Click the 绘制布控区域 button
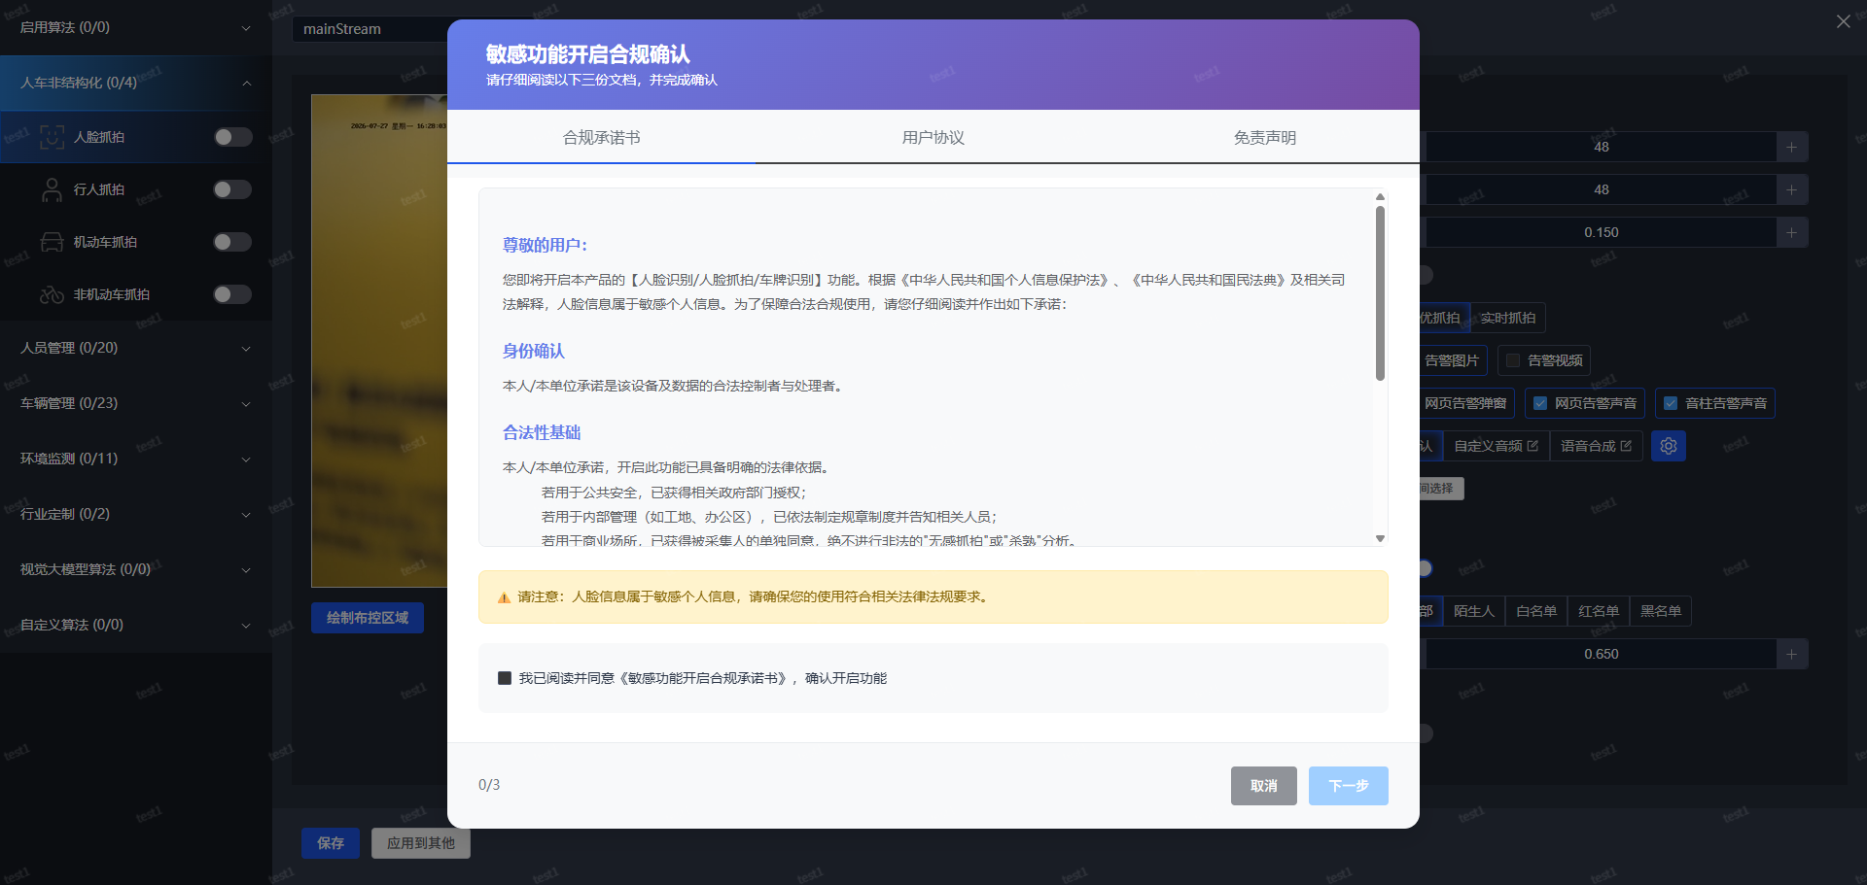Viewport: 1867px width, 885px height. coord(368,618)
